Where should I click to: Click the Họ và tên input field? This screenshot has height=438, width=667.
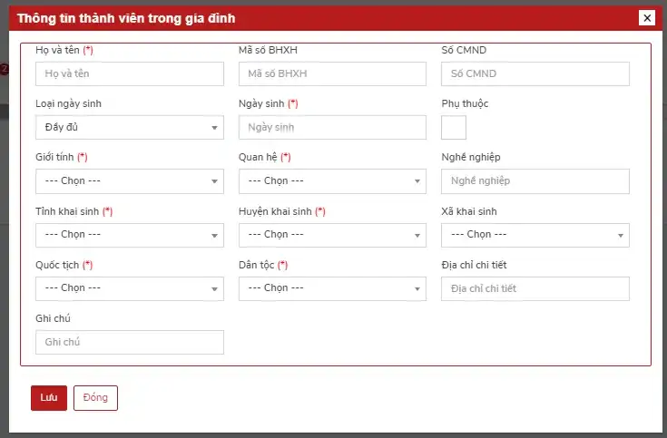130,74
